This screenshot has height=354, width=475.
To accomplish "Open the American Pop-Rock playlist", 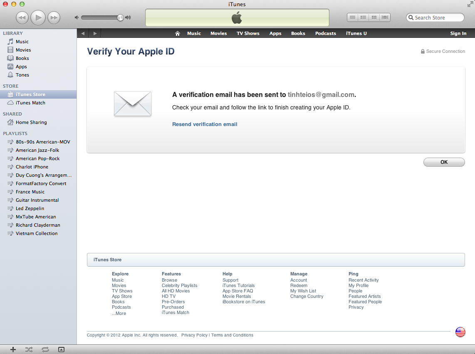I will (38, 158).
